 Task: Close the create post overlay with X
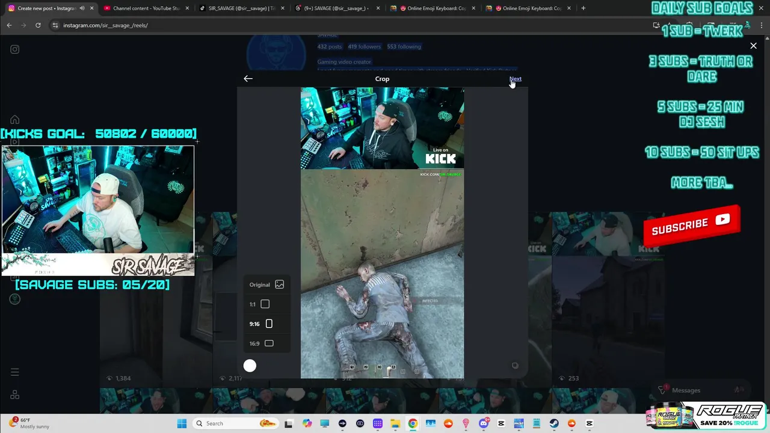pyautogui.click(x=753, y=46)
